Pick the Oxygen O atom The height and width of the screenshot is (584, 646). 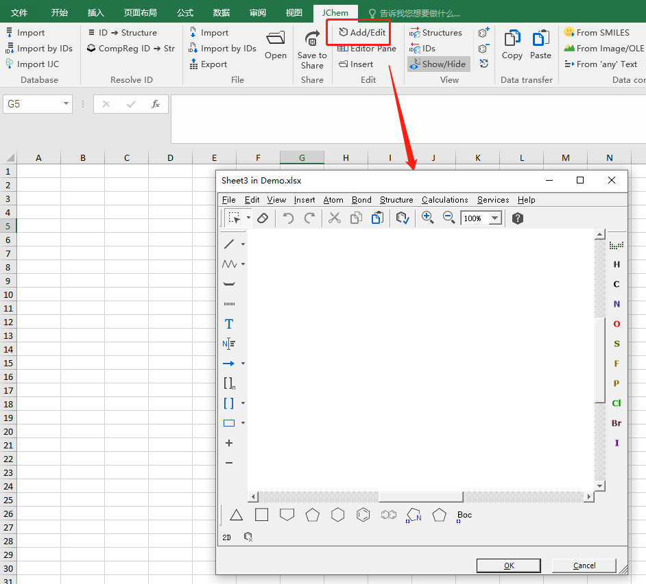click(617, 324)
